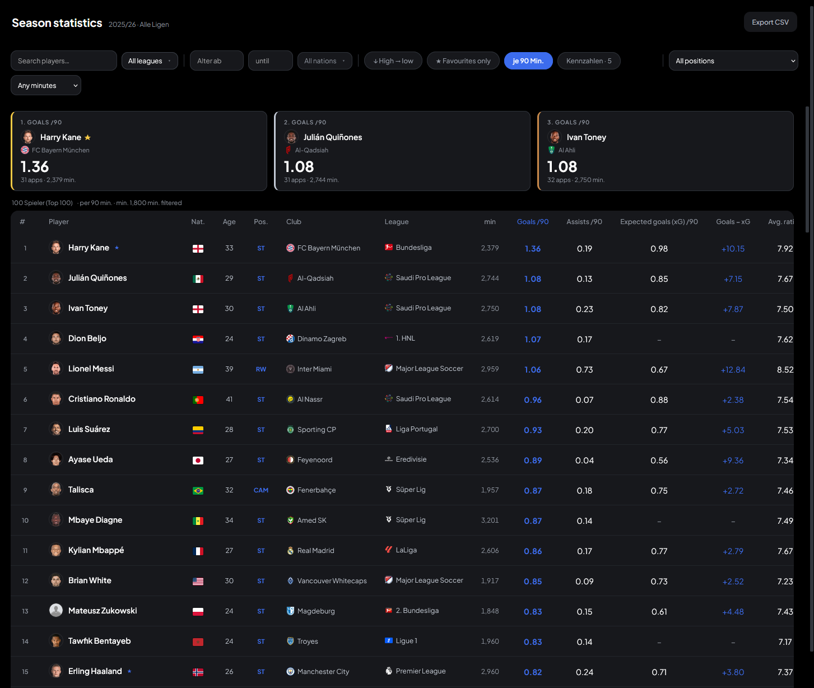814x688 pixels.
Task: Sort by Expected goals (xG) /90 header
Action: (x=659, y=222)
